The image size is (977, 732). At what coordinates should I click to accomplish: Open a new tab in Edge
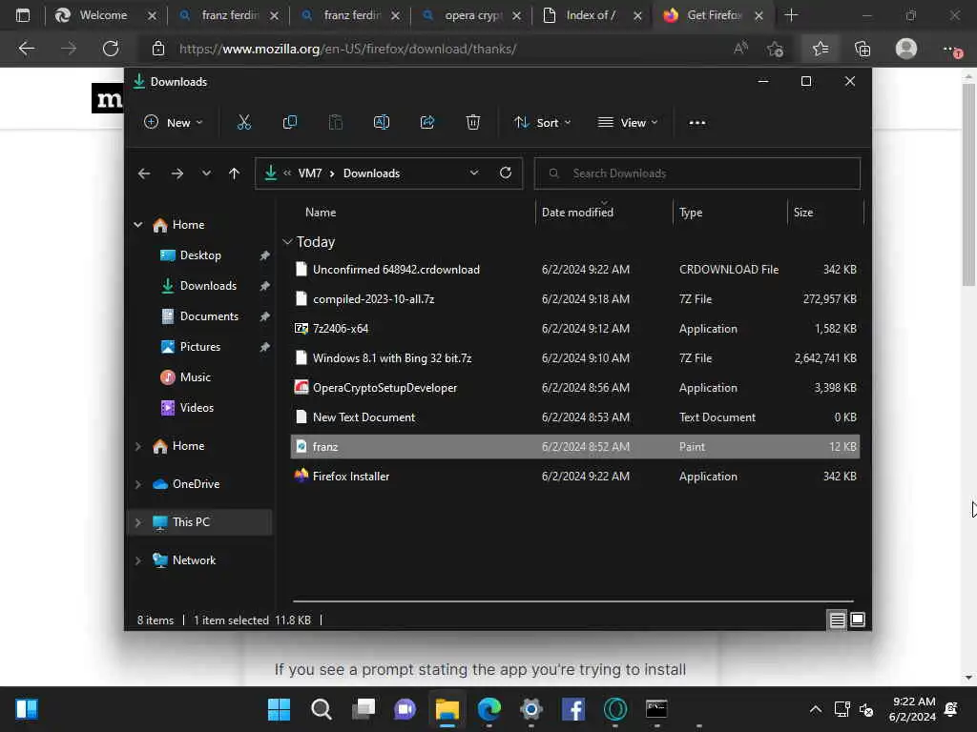(791, 15)
